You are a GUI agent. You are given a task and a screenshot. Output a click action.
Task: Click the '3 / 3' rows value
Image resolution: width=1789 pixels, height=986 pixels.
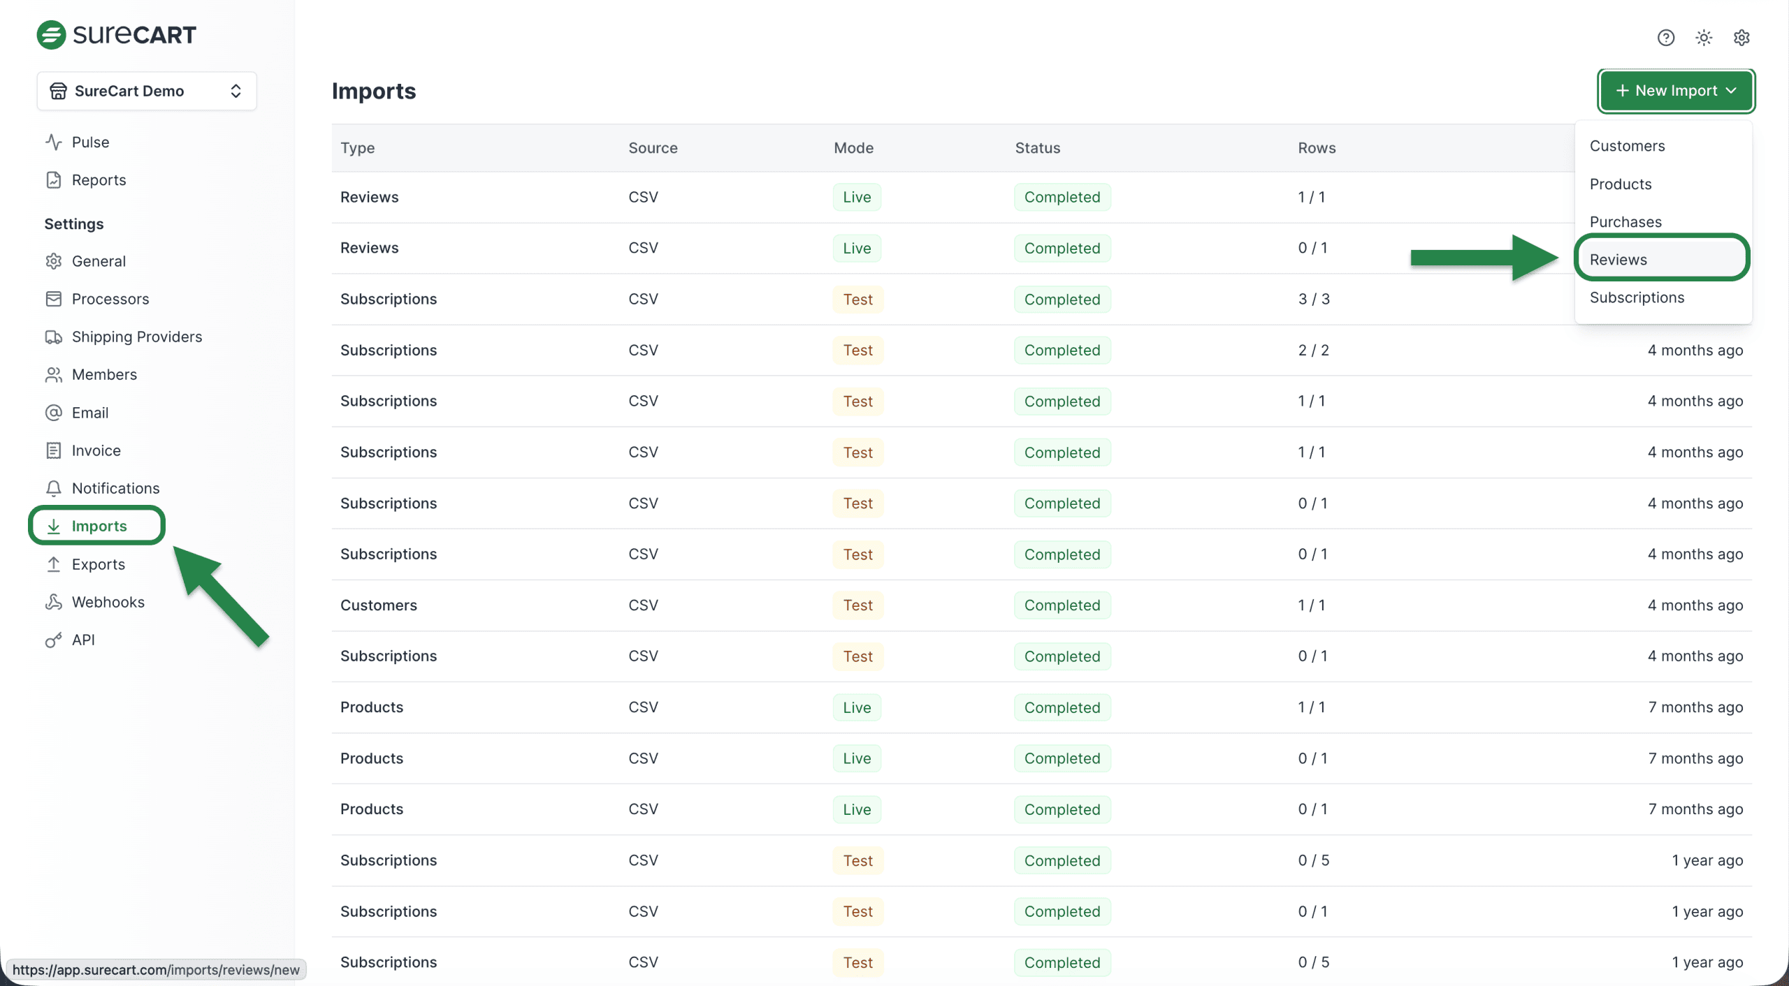point(1314,299)
